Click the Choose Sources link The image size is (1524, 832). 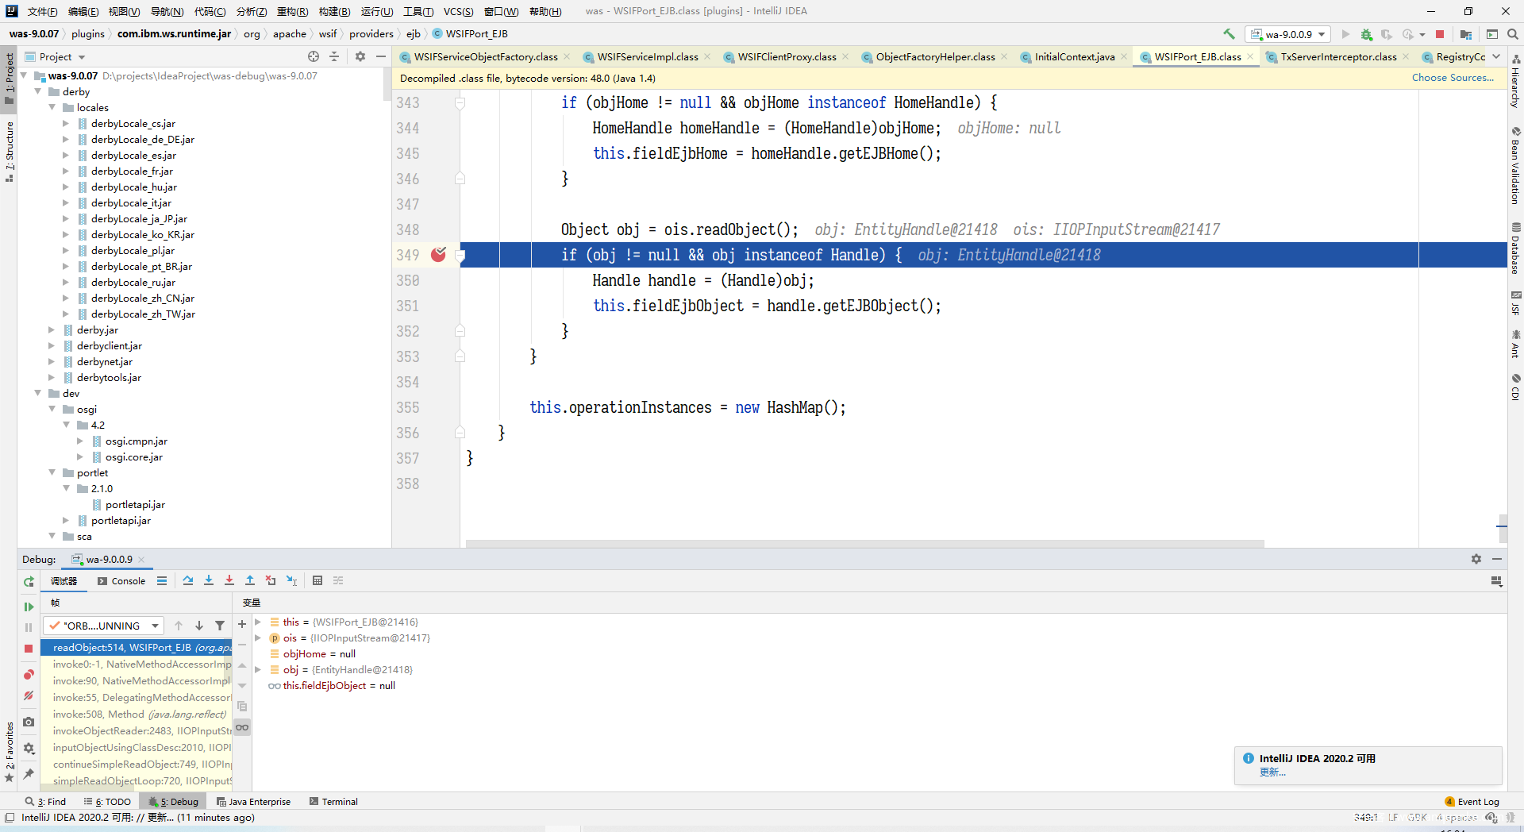[1452, 78]
